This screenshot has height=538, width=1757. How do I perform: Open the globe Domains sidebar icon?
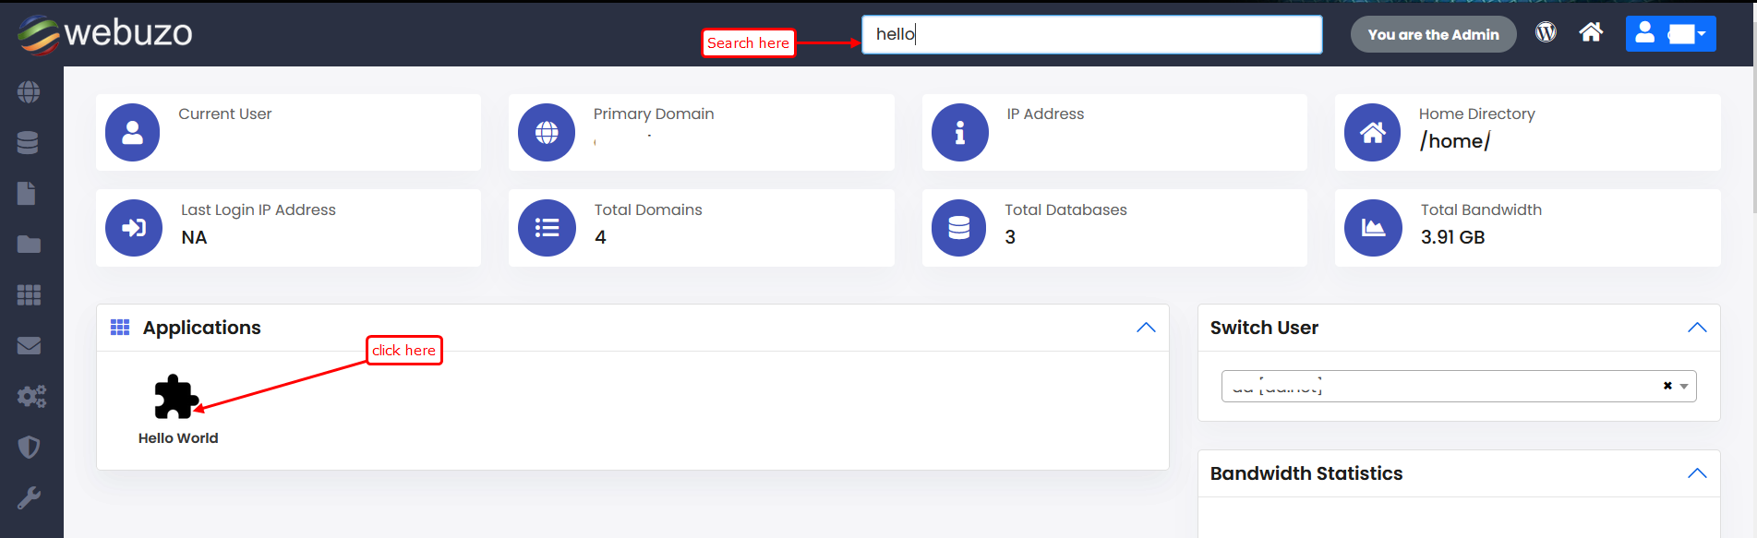coord(29,92)
